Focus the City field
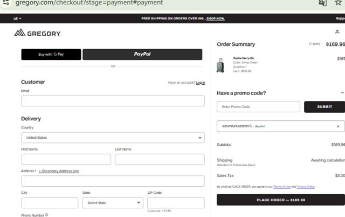The image size is (345, 217). pos(50,202)
